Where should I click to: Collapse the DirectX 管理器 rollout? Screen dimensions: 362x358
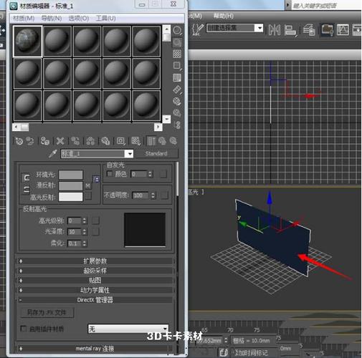(95, 300)
